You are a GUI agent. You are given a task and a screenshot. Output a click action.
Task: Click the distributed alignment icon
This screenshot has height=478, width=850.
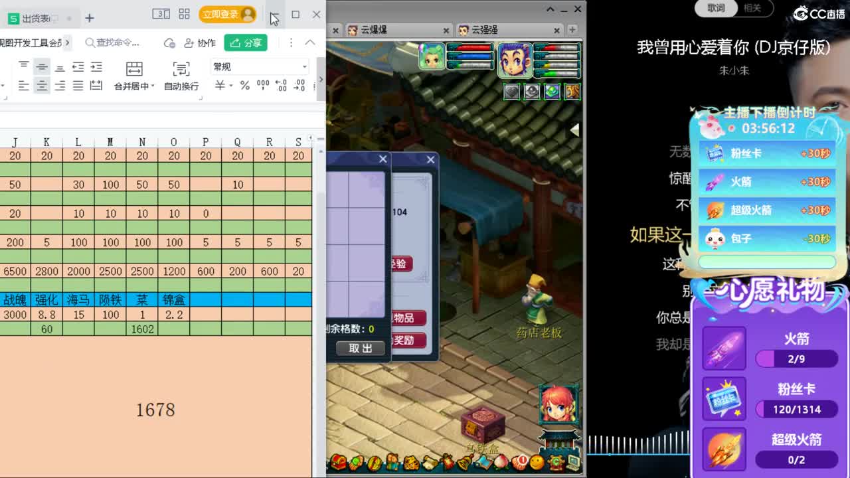point(96,86)
